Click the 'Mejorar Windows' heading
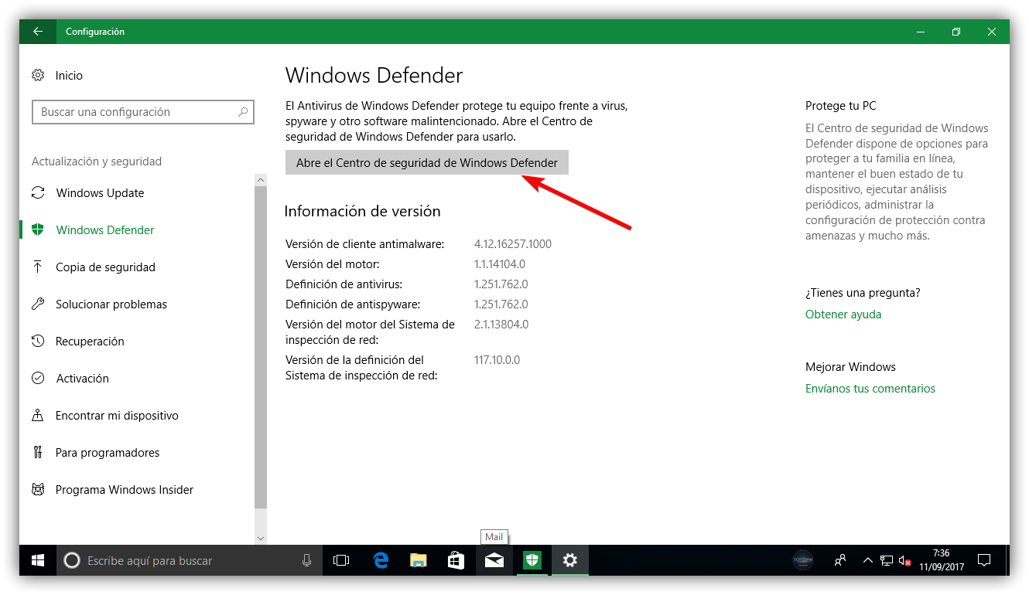Image resolution: width=1029 pixels, height=595 pixels. [850, 367]
